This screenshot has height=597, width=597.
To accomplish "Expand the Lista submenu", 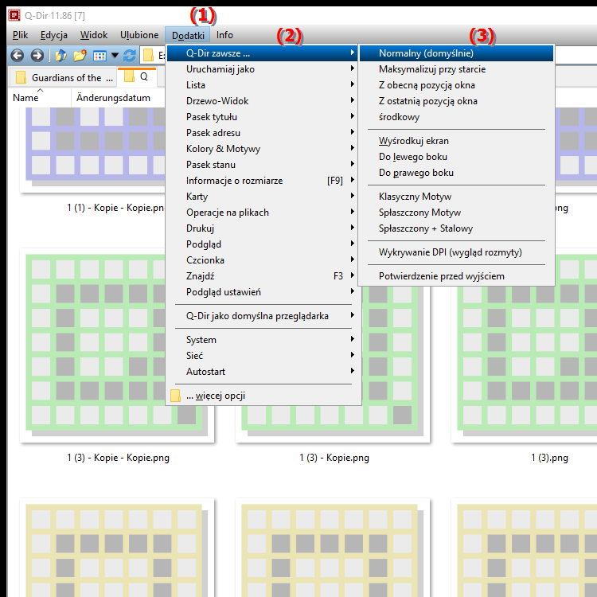I will coord(262,85).
